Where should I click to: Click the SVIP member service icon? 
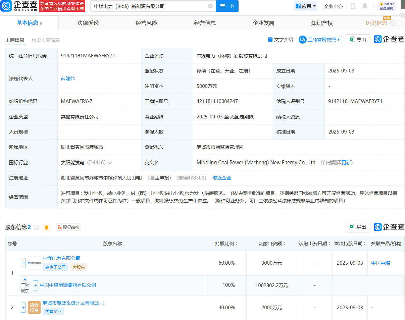click(386, 6)
